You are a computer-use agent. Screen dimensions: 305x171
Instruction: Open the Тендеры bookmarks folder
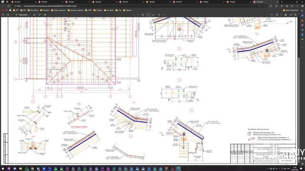click(x=98, y=10)
